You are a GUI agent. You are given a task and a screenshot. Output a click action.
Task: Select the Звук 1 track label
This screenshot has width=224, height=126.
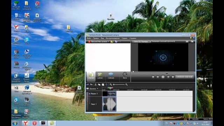94,104
